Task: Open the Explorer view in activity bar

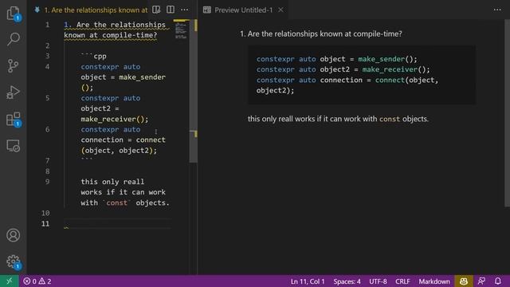Action: point(14,14)
